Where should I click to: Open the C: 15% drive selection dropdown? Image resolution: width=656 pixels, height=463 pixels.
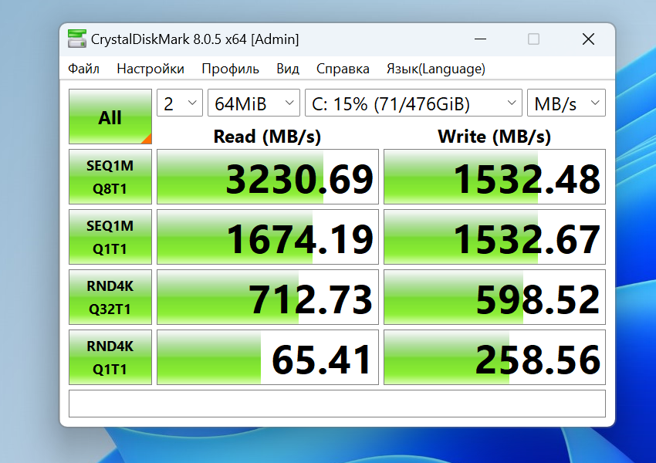coord(414,103)
